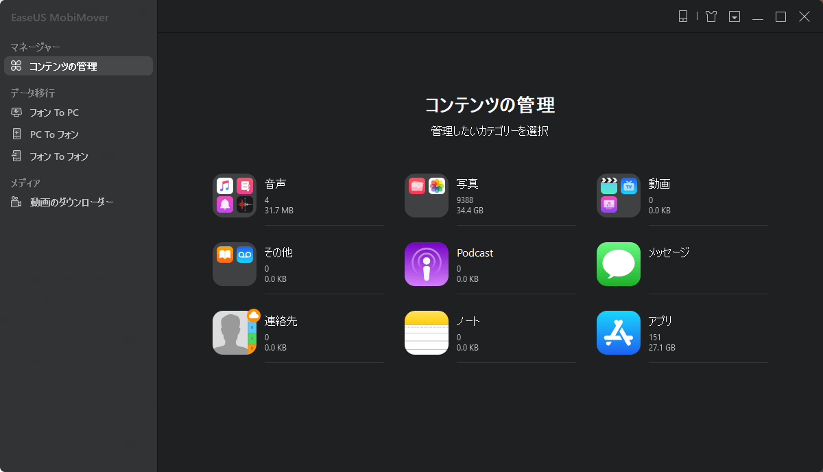Click the device icon in title bar
Viewport: 823px width, 472px height.
(683, 16)
